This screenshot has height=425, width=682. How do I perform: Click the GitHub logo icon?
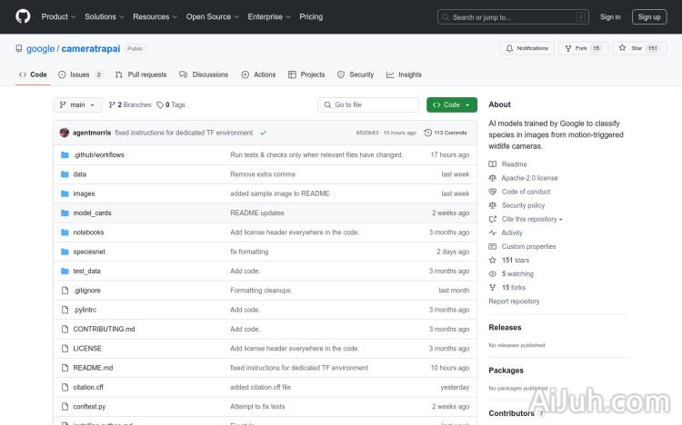tap(23, 16)
